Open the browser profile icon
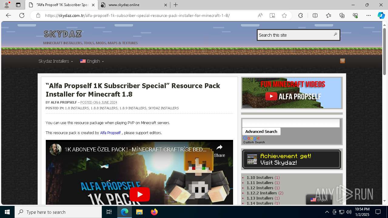The image size is (388, 218). tap(7, 5)
